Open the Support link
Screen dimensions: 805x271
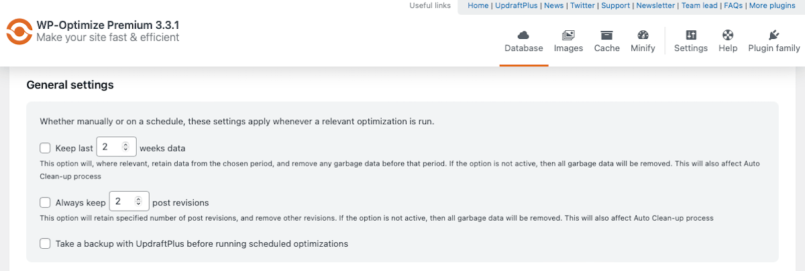tap(615, 5)
